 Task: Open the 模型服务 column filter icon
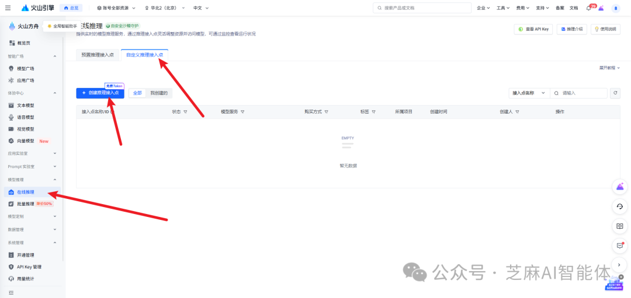[242, 112]
